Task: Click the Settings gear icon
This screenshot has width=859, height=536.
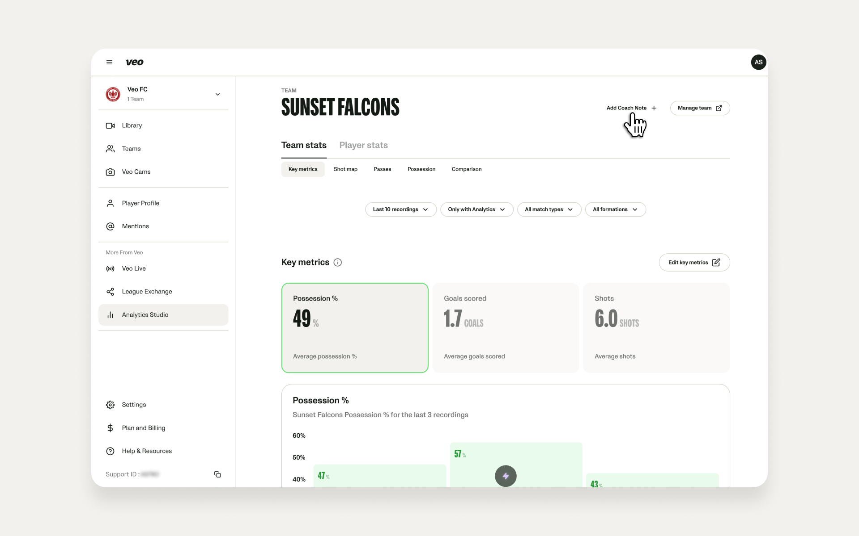Action: [x=110, y=405]
